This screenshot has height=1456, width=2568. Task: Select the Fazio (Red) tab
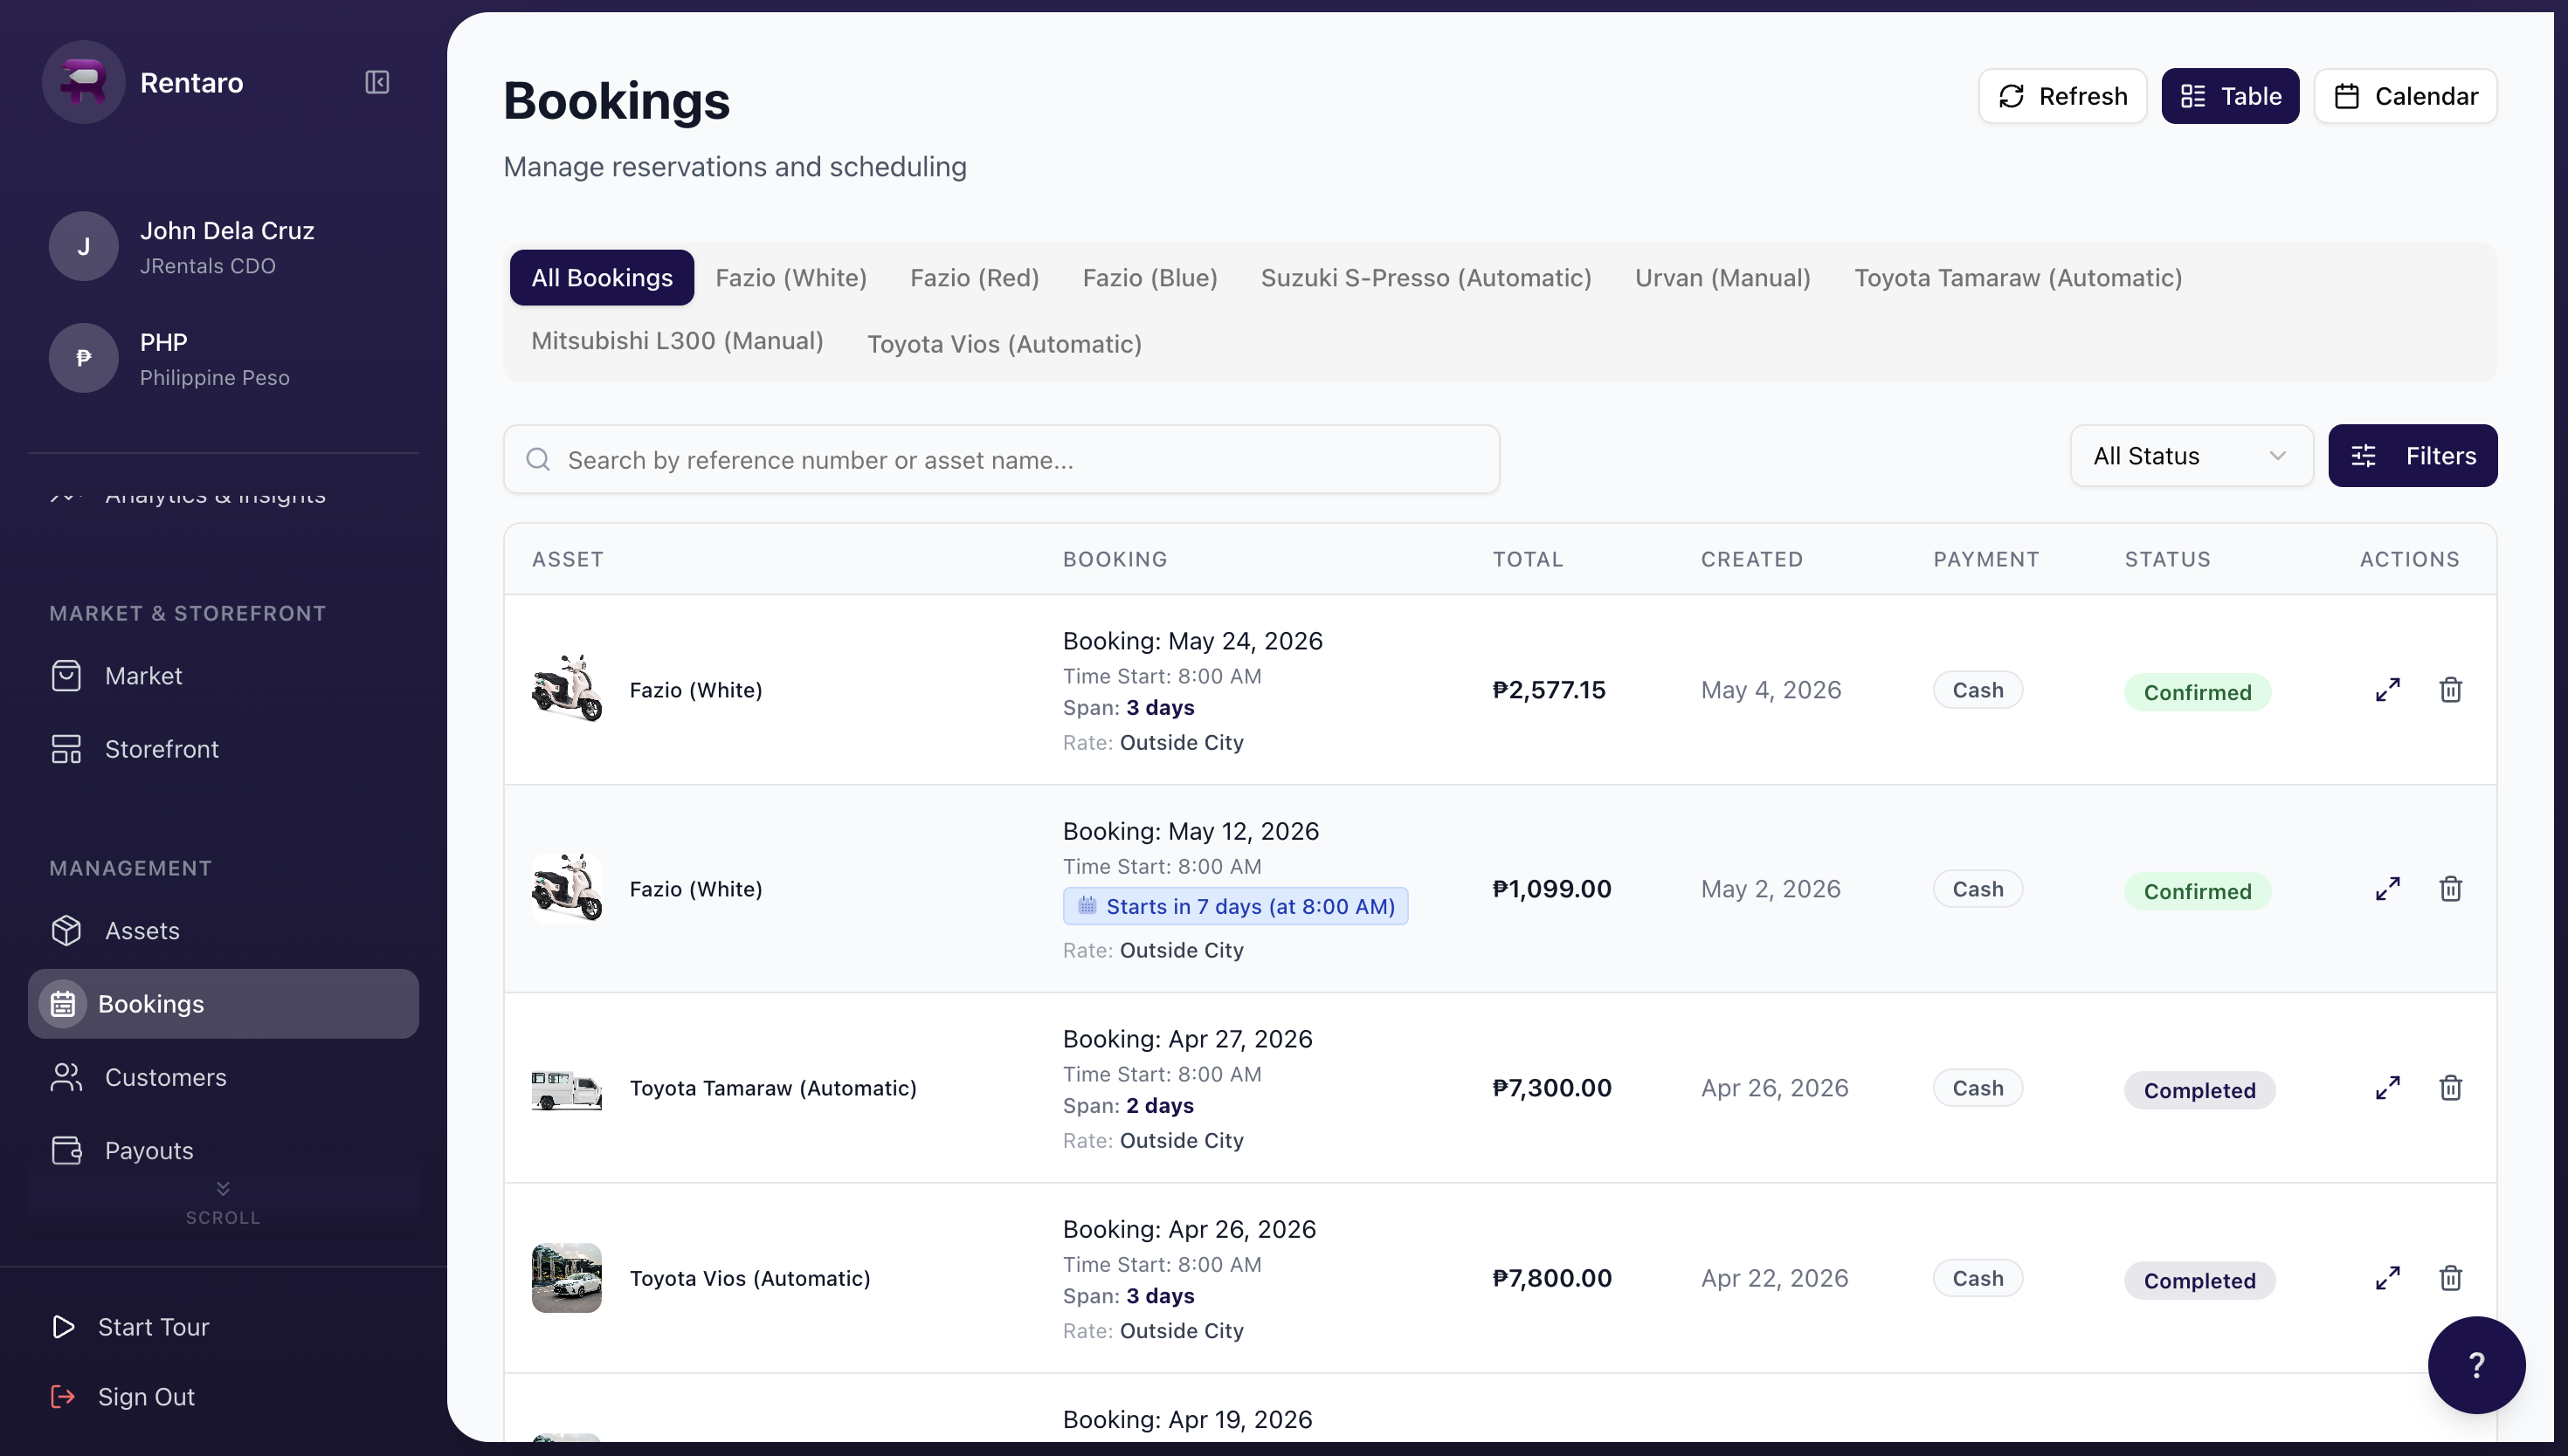pyautogui.click(x=975, y=278)
